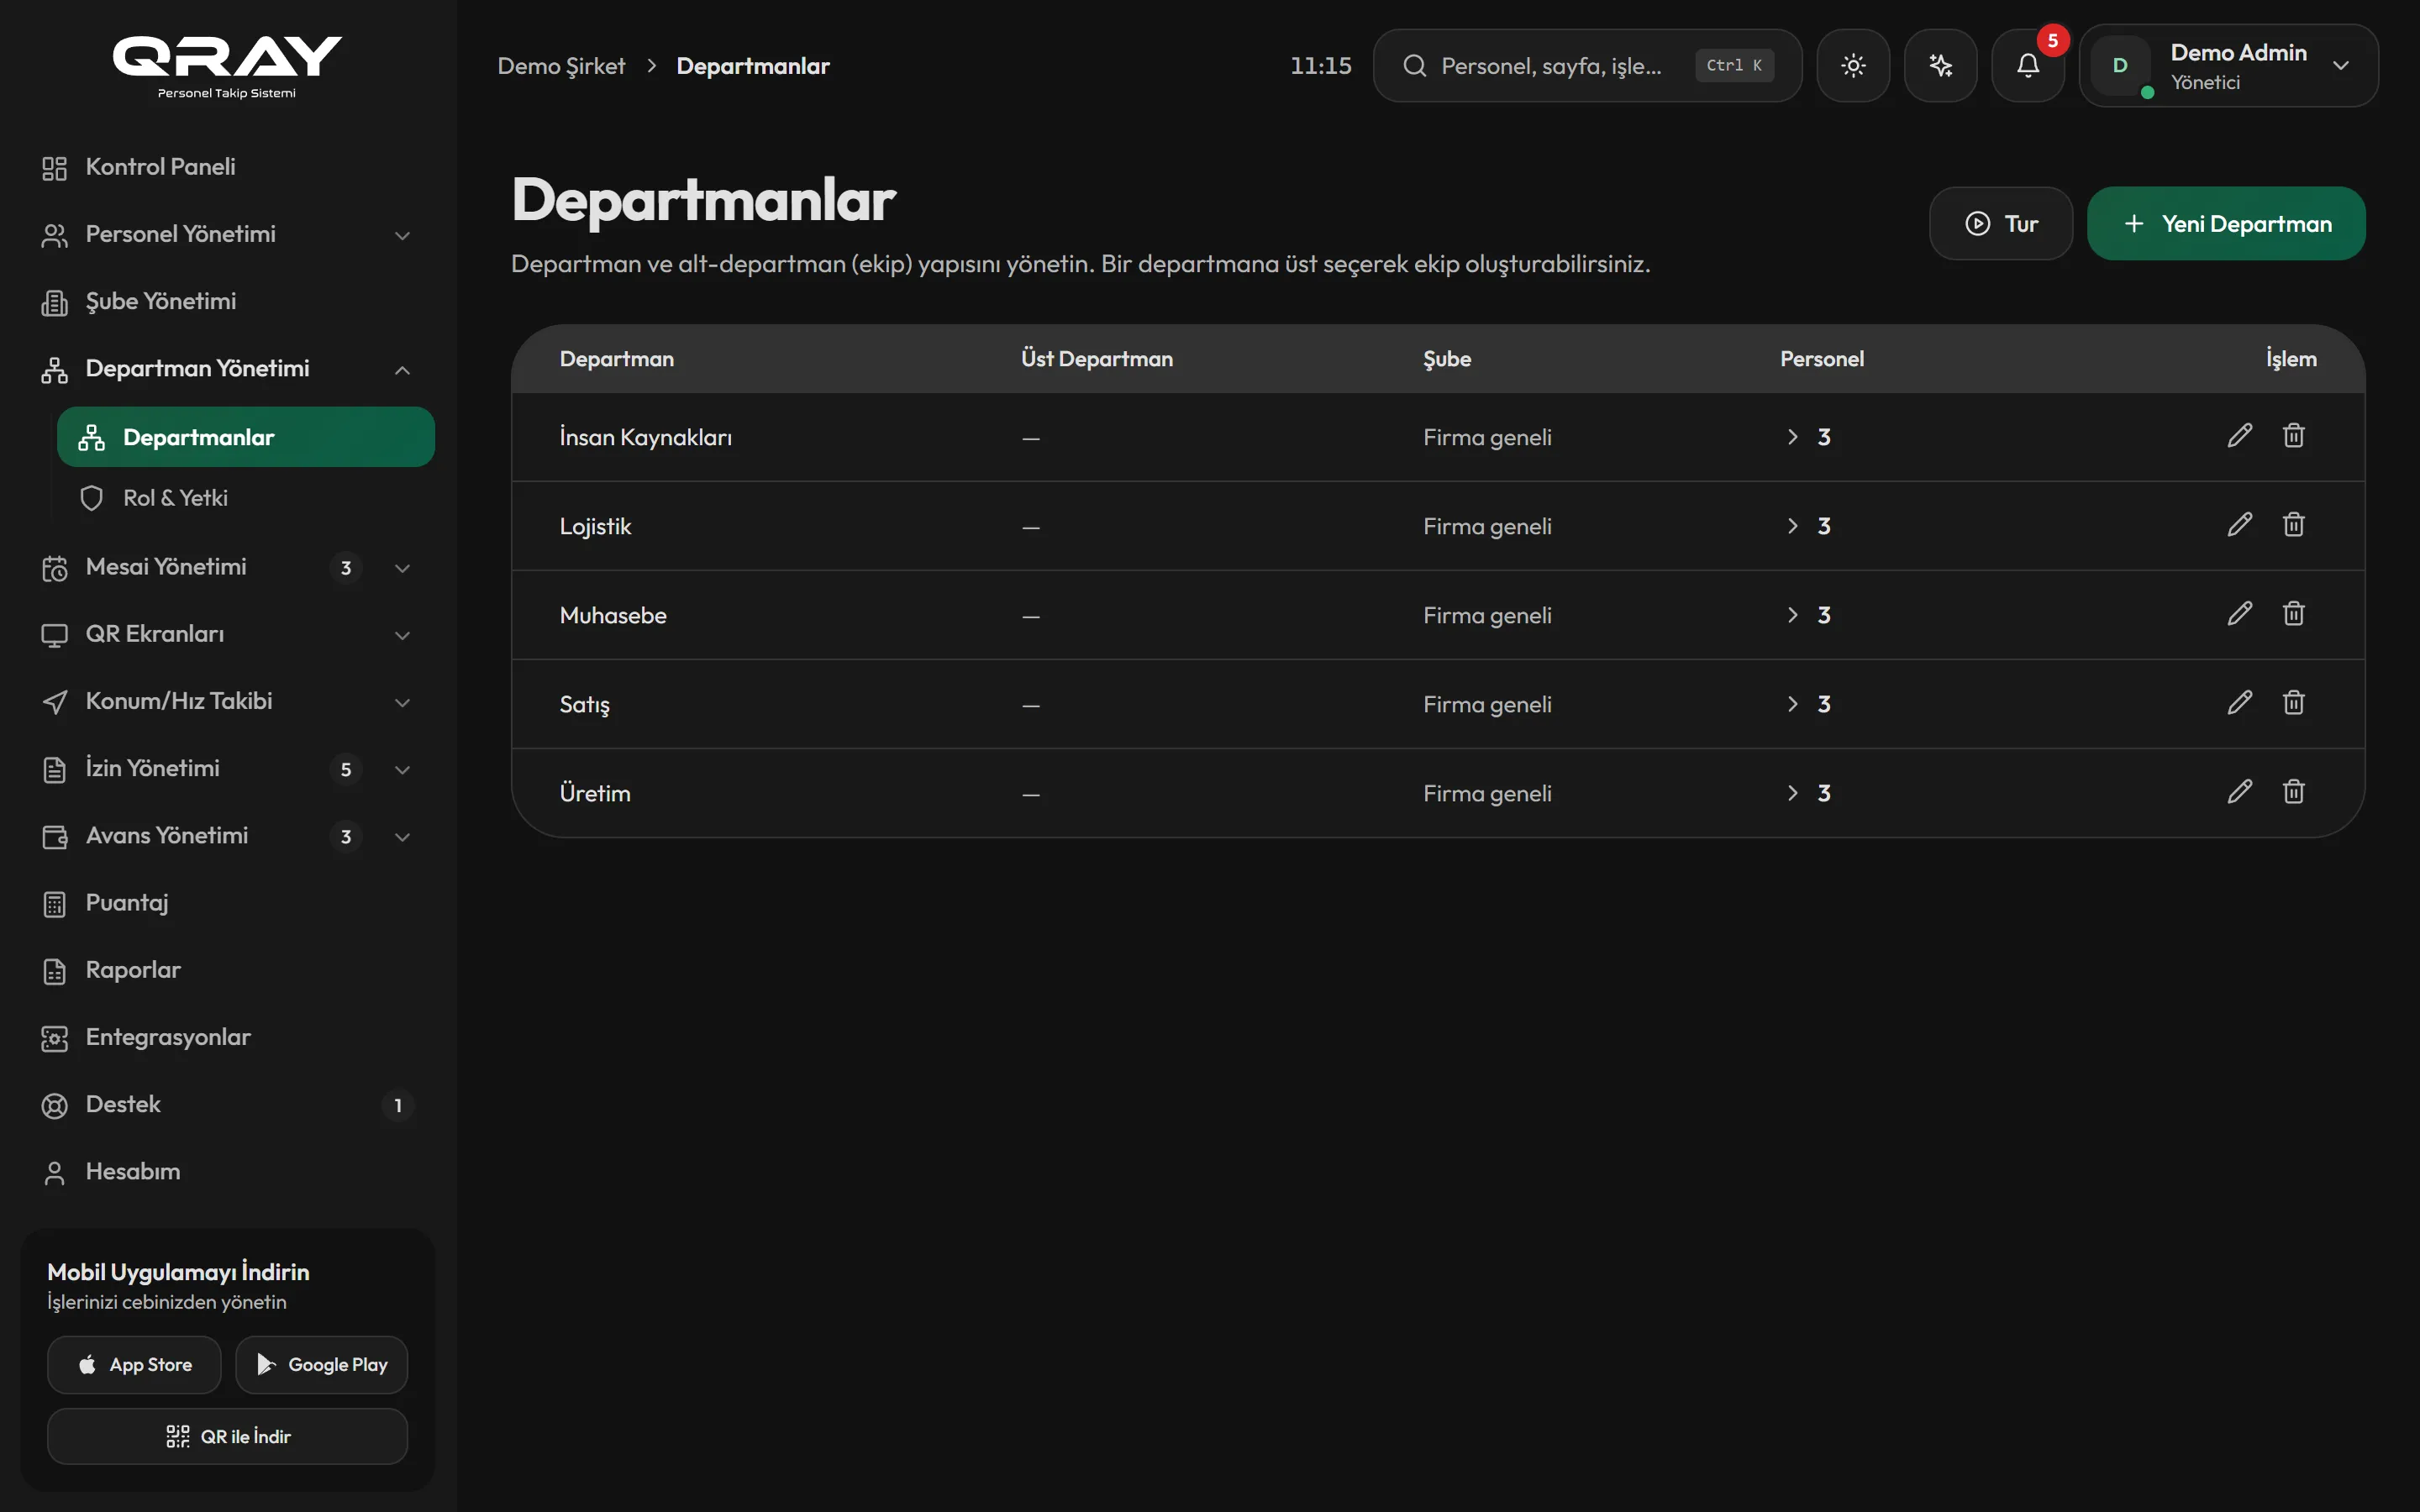
Task: Delete the Lojistik row via trash icon
Action: pyautogui.click(x=2294, y=525)
